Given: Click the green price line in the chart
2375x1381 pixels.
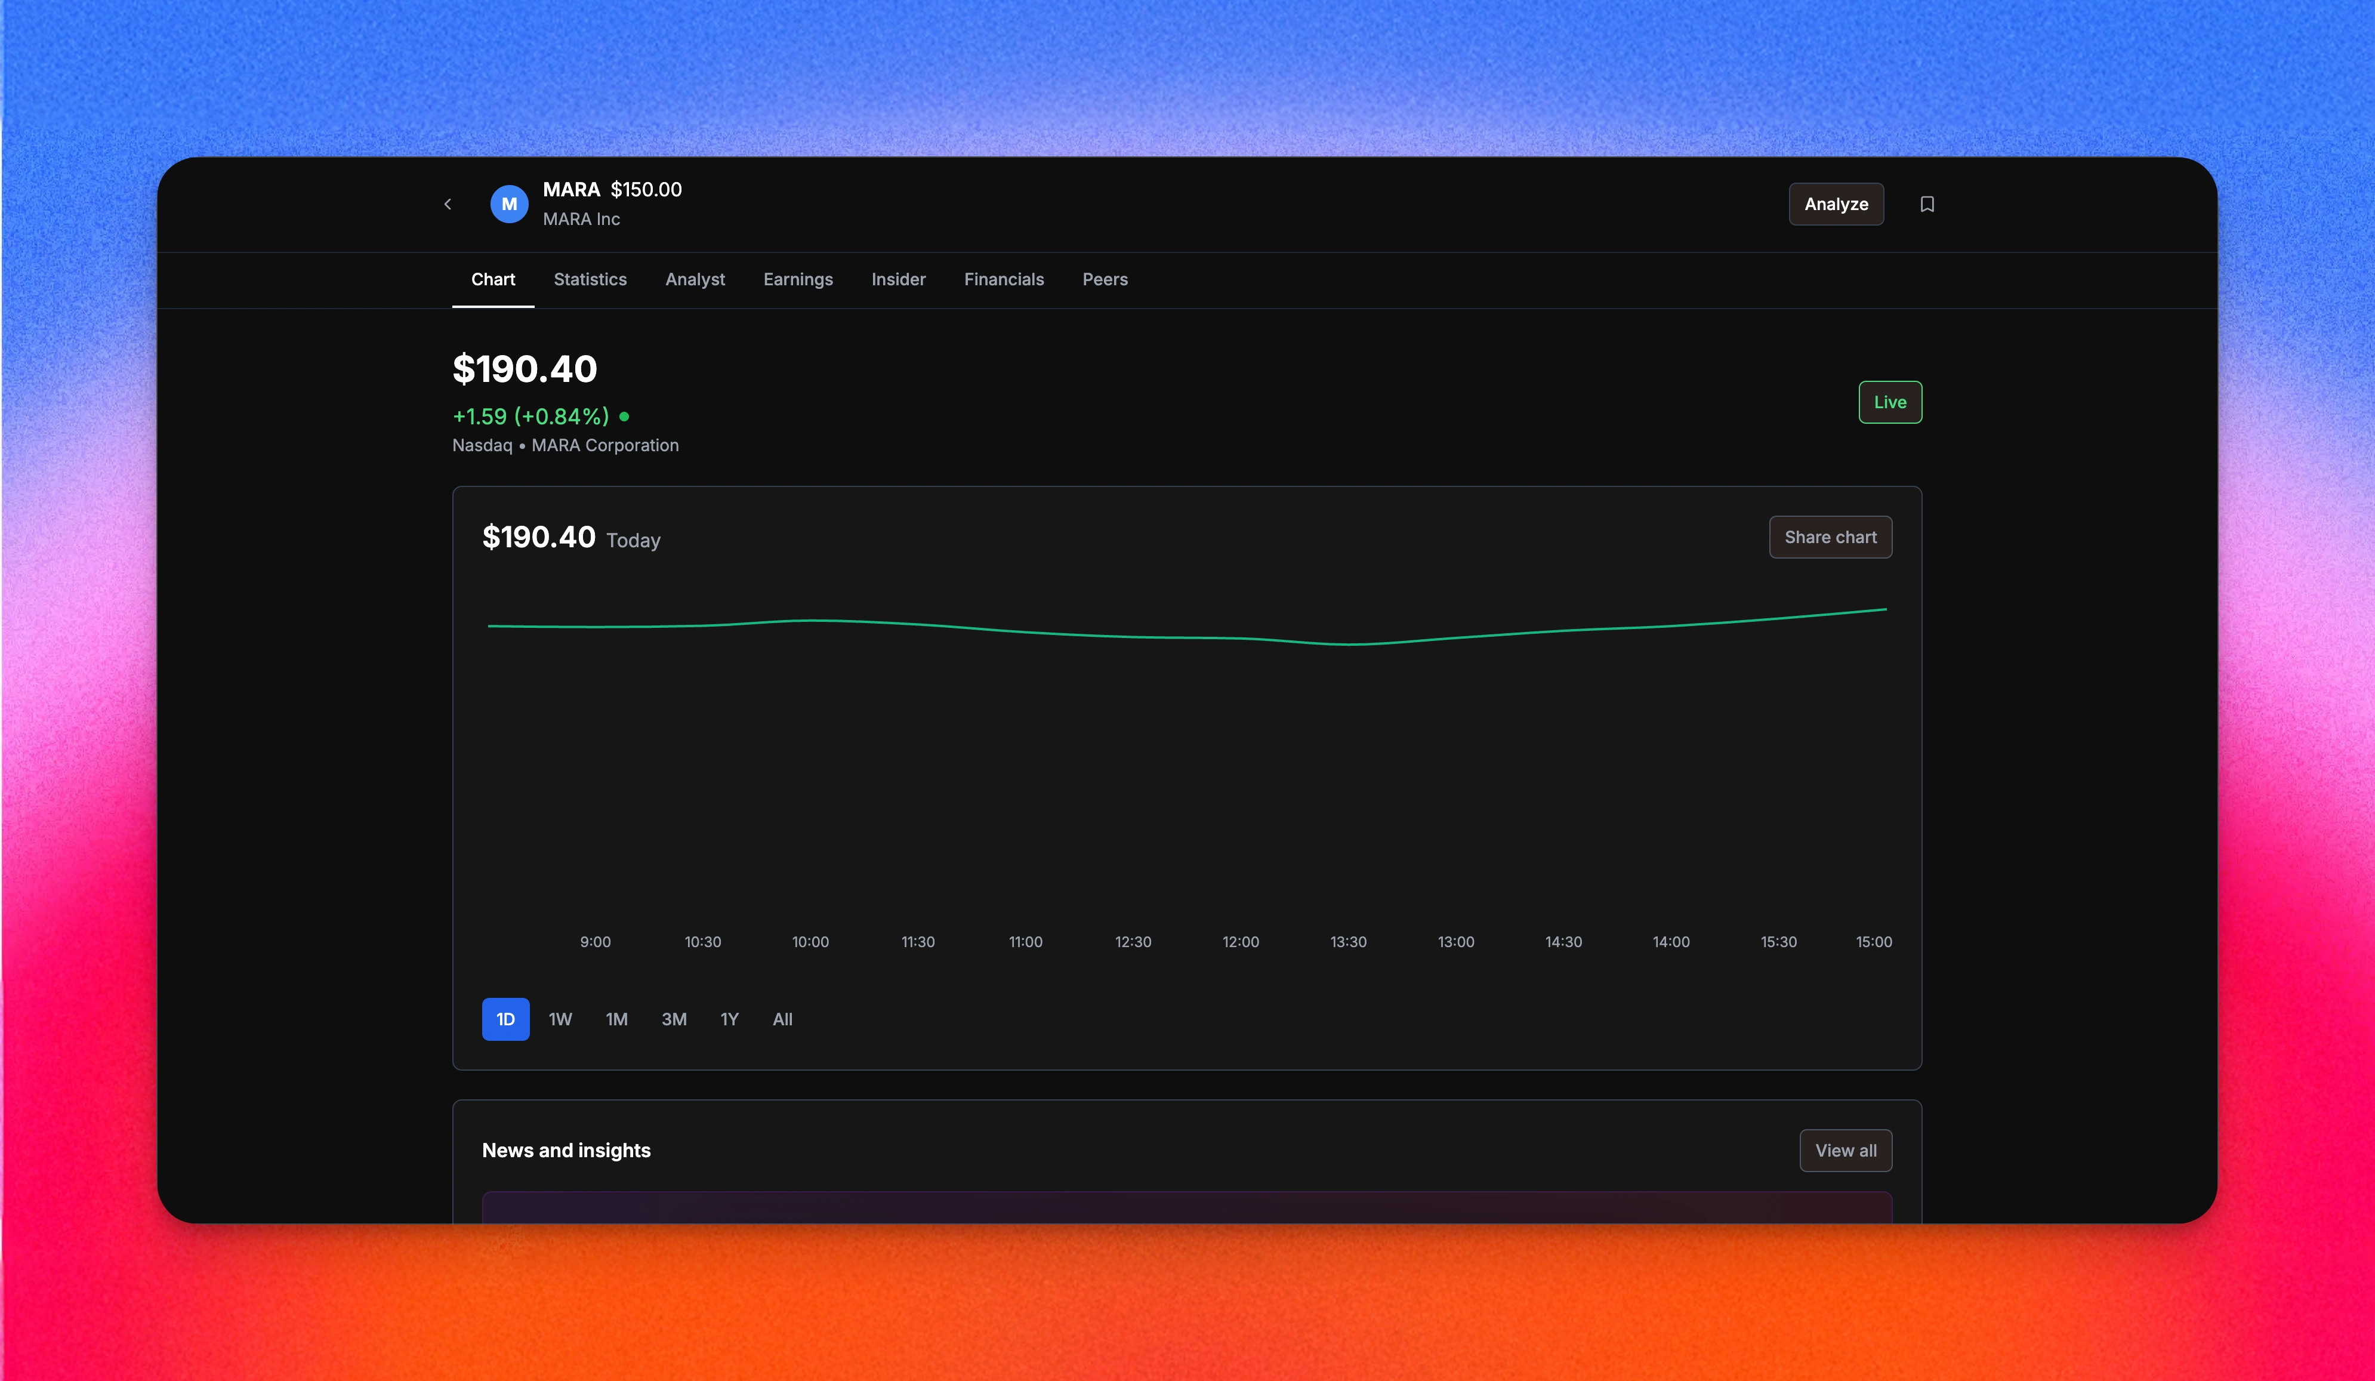Looking at the screenshot, I should (1187, 637).
